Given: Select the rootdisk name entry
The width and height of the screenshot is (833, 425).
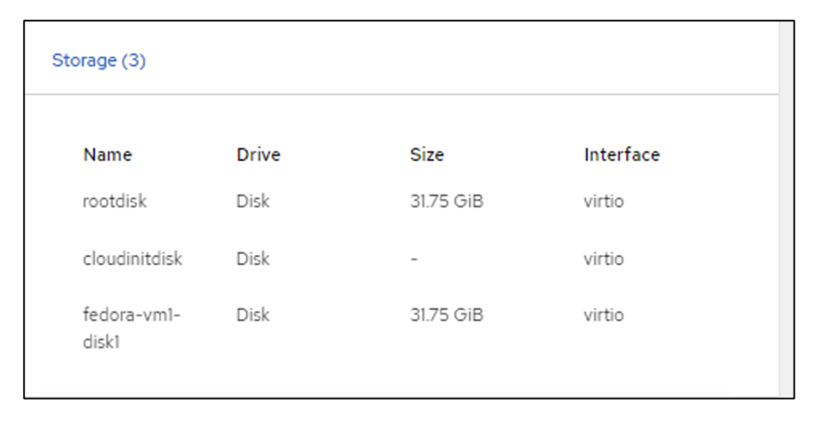Looking at the screenshot, I should point(115,201).
